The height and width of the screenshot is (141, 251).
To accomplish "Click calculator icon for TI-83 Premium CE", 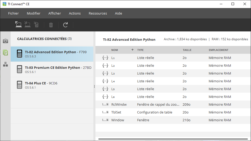I will [x=20, y=69].
